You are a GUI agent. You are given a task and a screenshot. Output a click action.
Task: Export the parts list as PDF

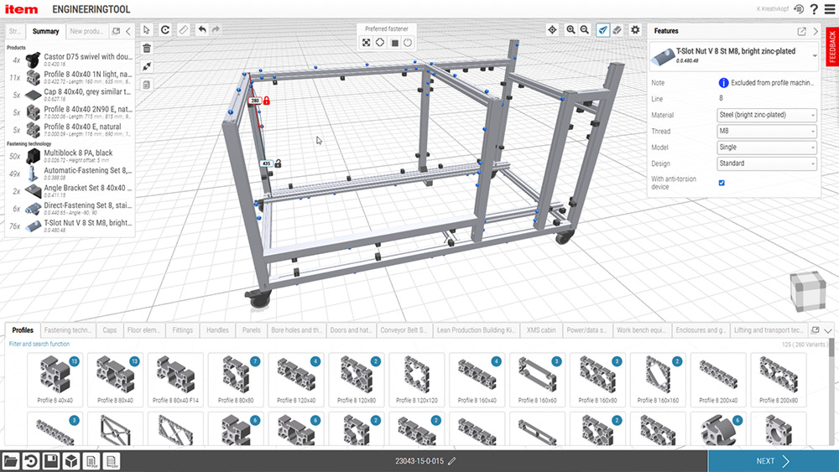coord(91,461)
